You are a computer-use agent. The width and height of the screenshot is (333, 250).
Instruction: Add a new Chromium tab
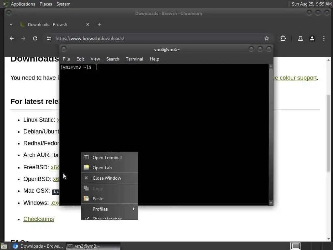(100, 24)
